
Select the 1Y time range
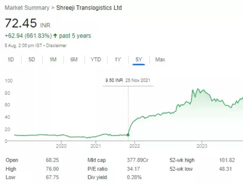click(x=118, y=59)
